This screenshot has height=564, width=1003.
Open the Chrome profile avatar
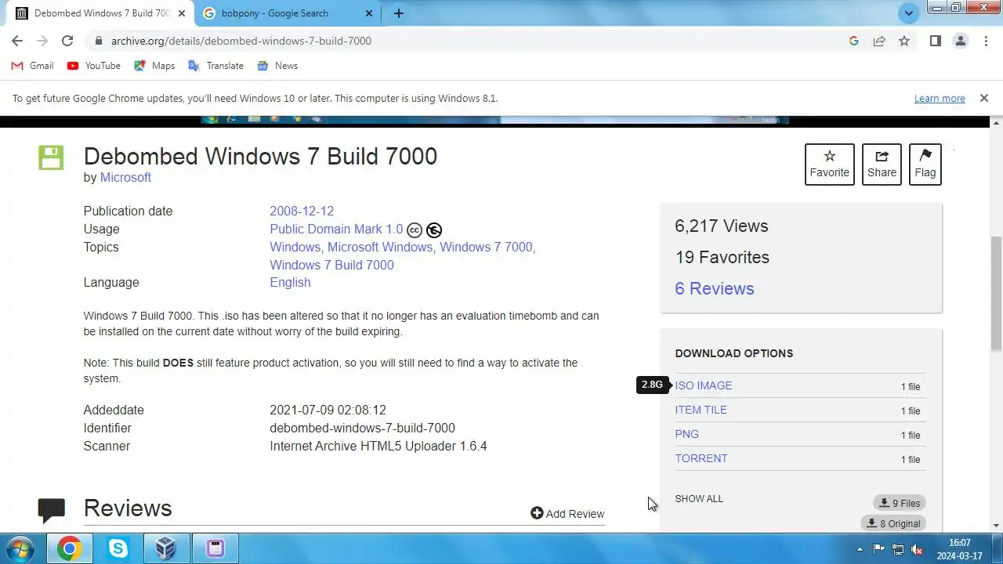[960, 41]
